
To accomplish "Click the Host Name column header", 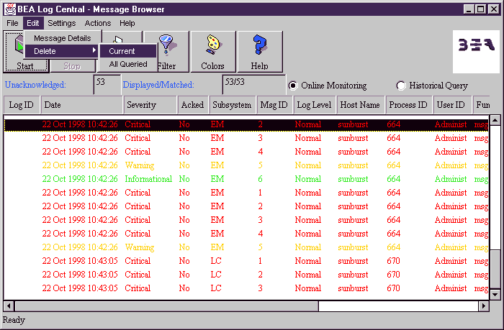I will point(360,105).
